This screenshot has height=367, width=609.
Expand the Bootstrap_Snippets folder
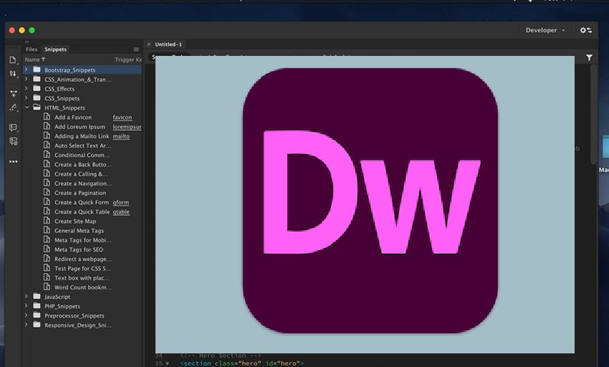click(x=27, y=70)
